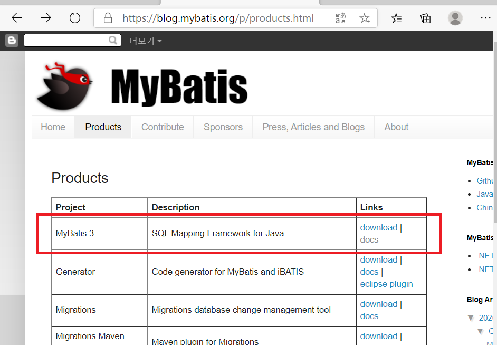The width and height of the screenshot is (497, 347).
Task: Click Code generator for MyBatis and iBATIS
Action: click(x=228, y=272)
